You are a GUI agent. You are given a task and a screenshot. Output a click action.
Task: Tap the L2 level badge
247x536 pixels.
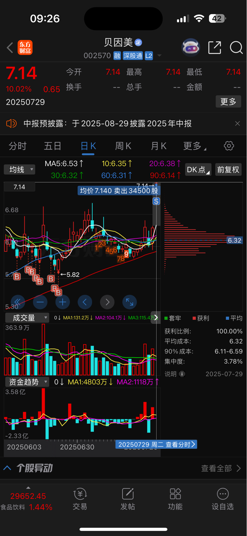(149, 56)
